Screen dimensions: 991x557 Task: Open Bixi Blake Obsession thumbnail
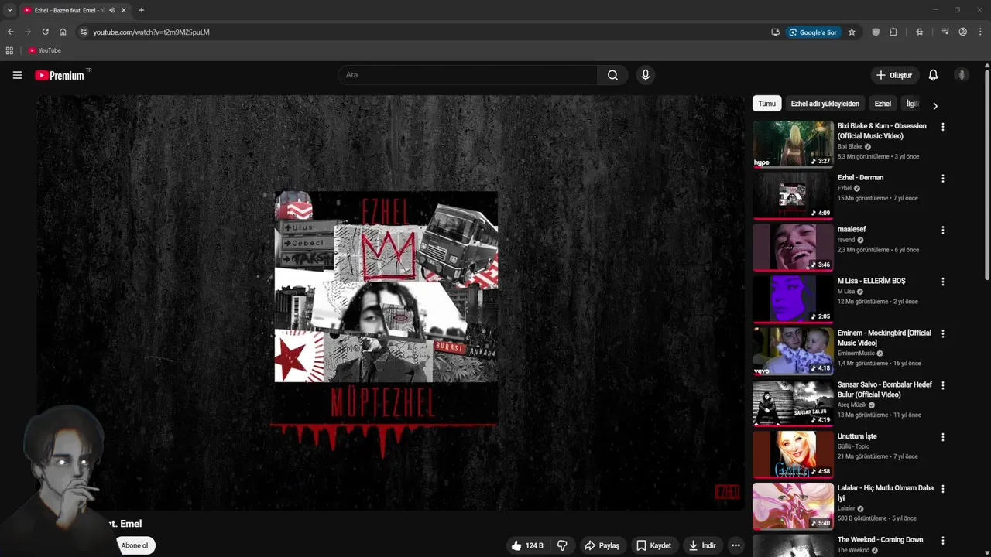pos(793,143)
